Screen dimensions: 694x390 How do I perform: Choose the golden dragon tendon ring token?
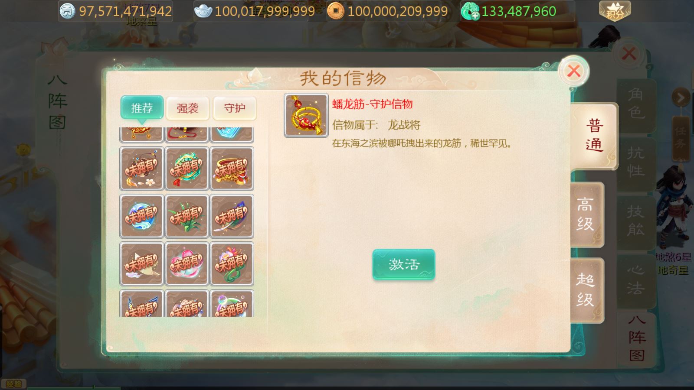[232, 168]
